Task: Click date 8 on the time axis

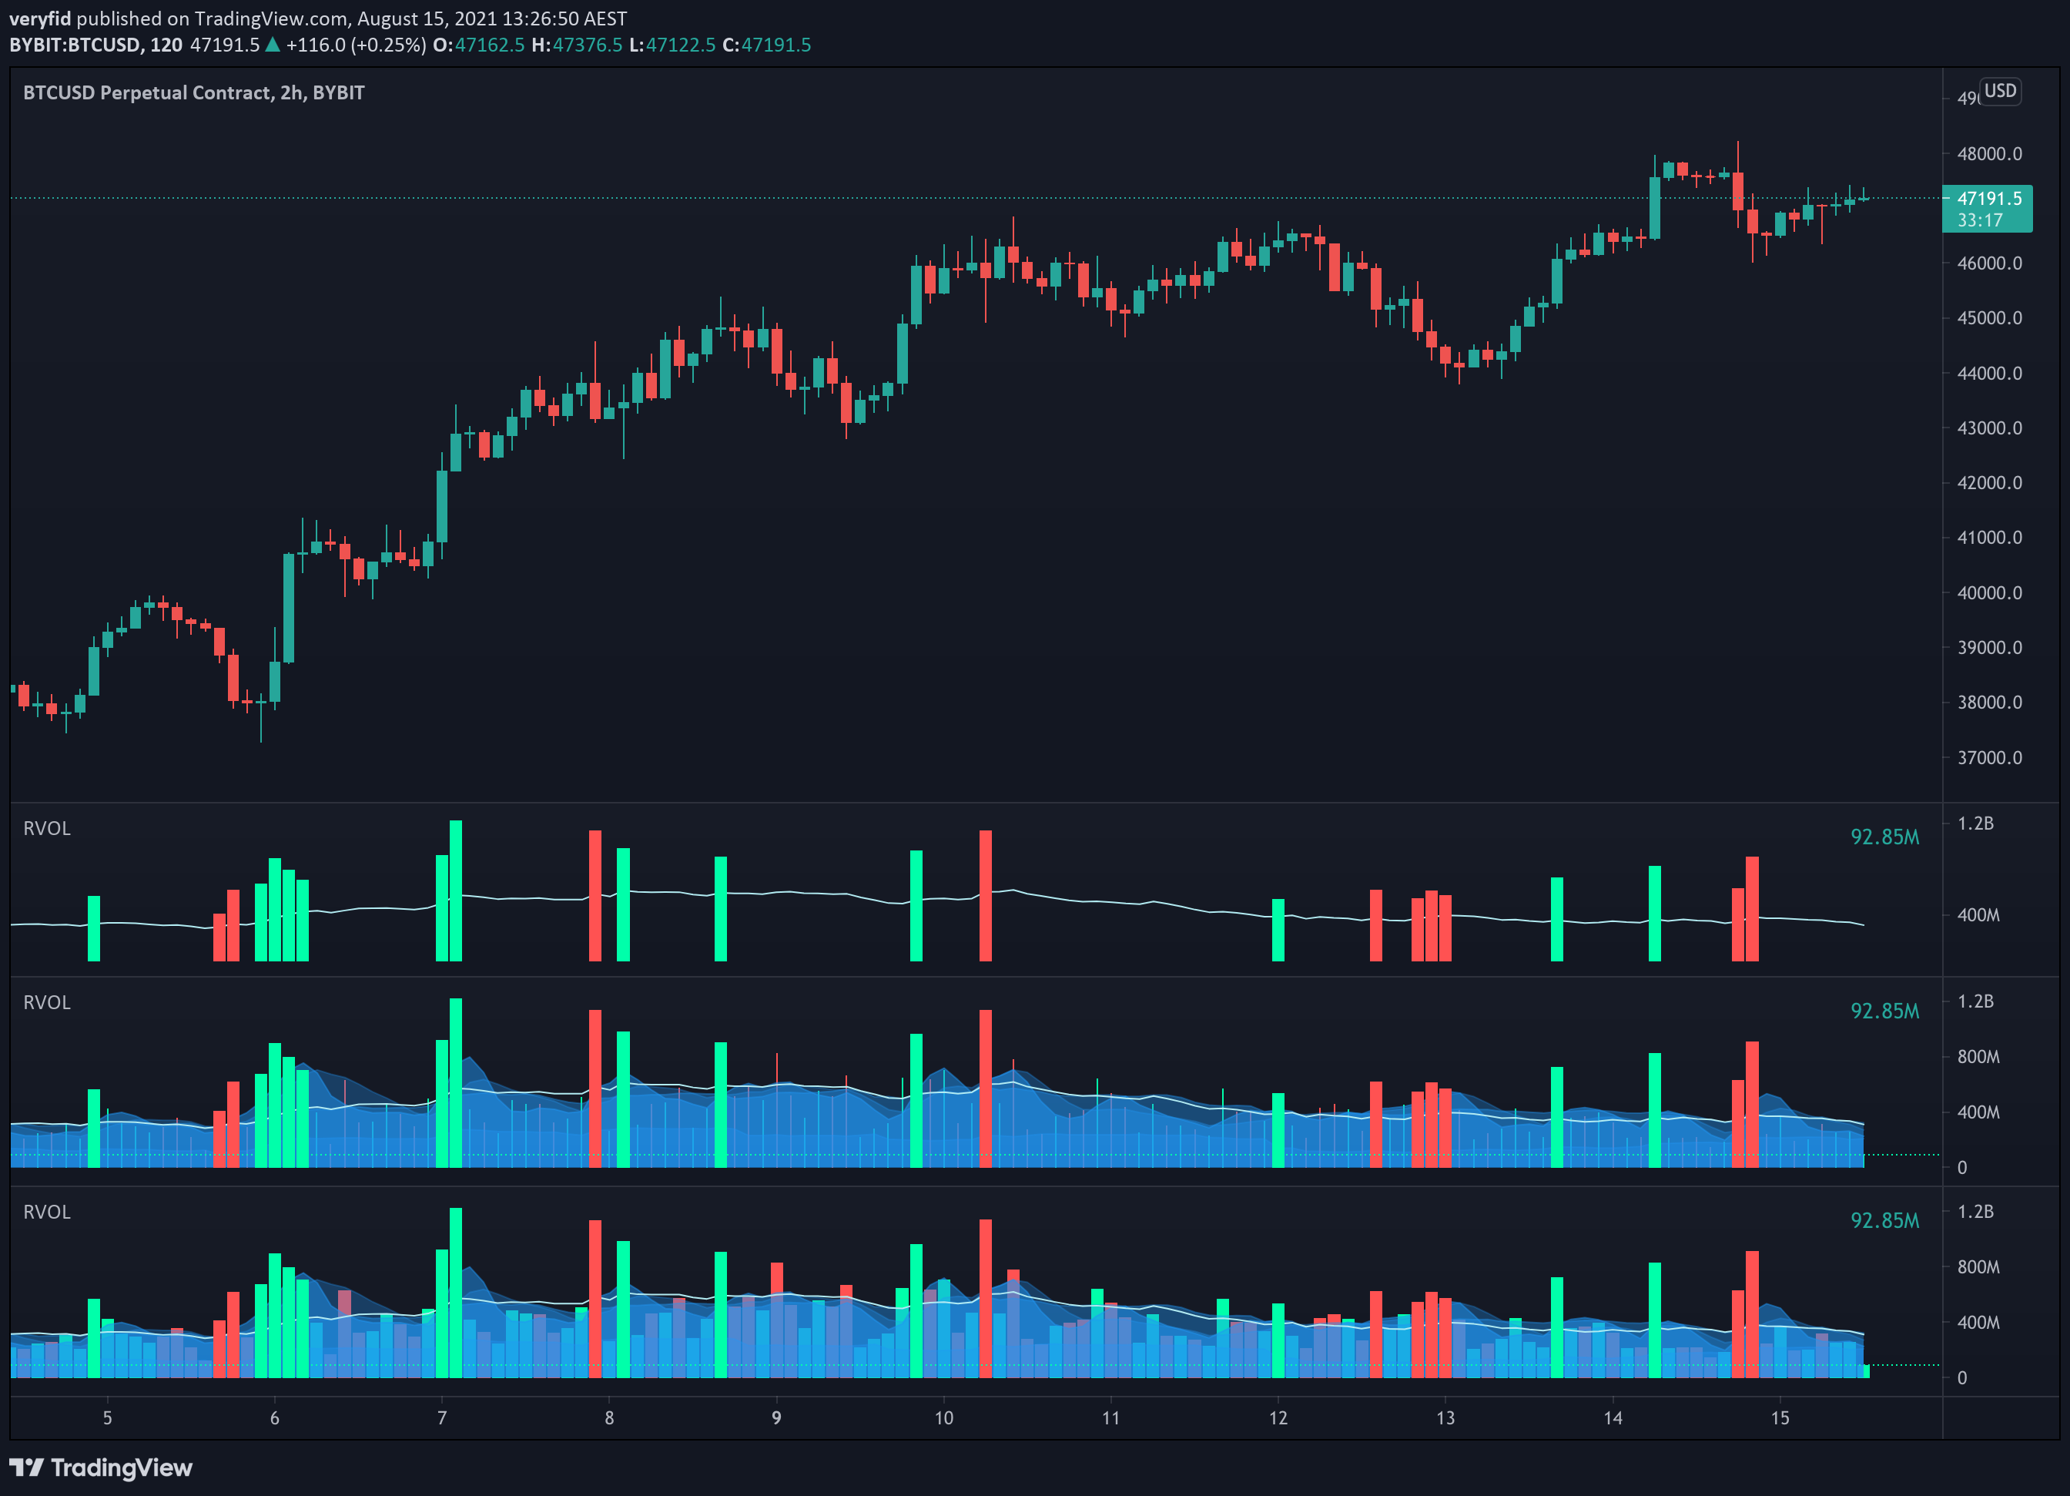Action: coord(610,1417)
